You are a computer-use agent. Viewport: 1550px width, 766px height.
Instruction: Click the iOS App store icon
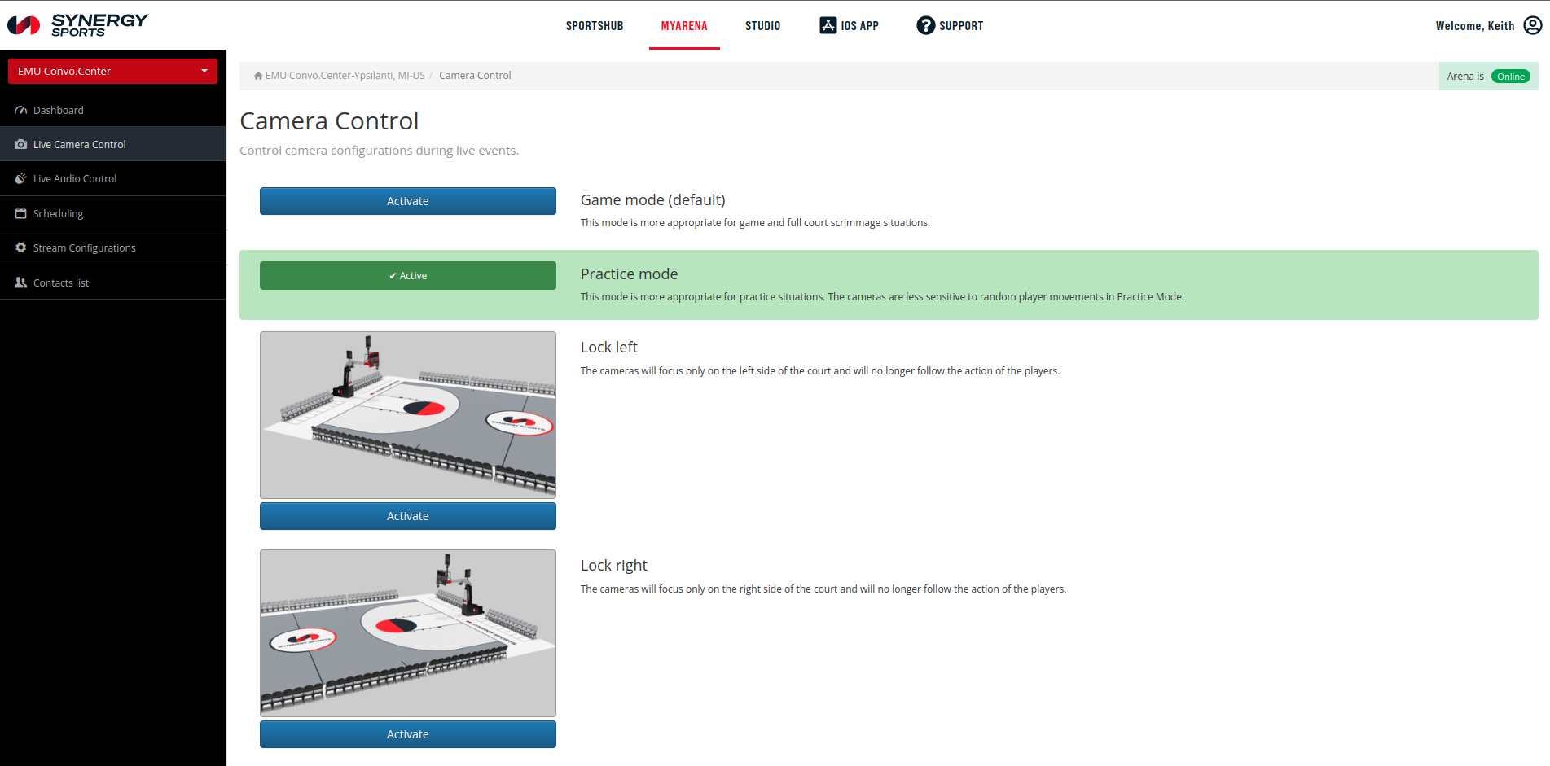(828, 25)
